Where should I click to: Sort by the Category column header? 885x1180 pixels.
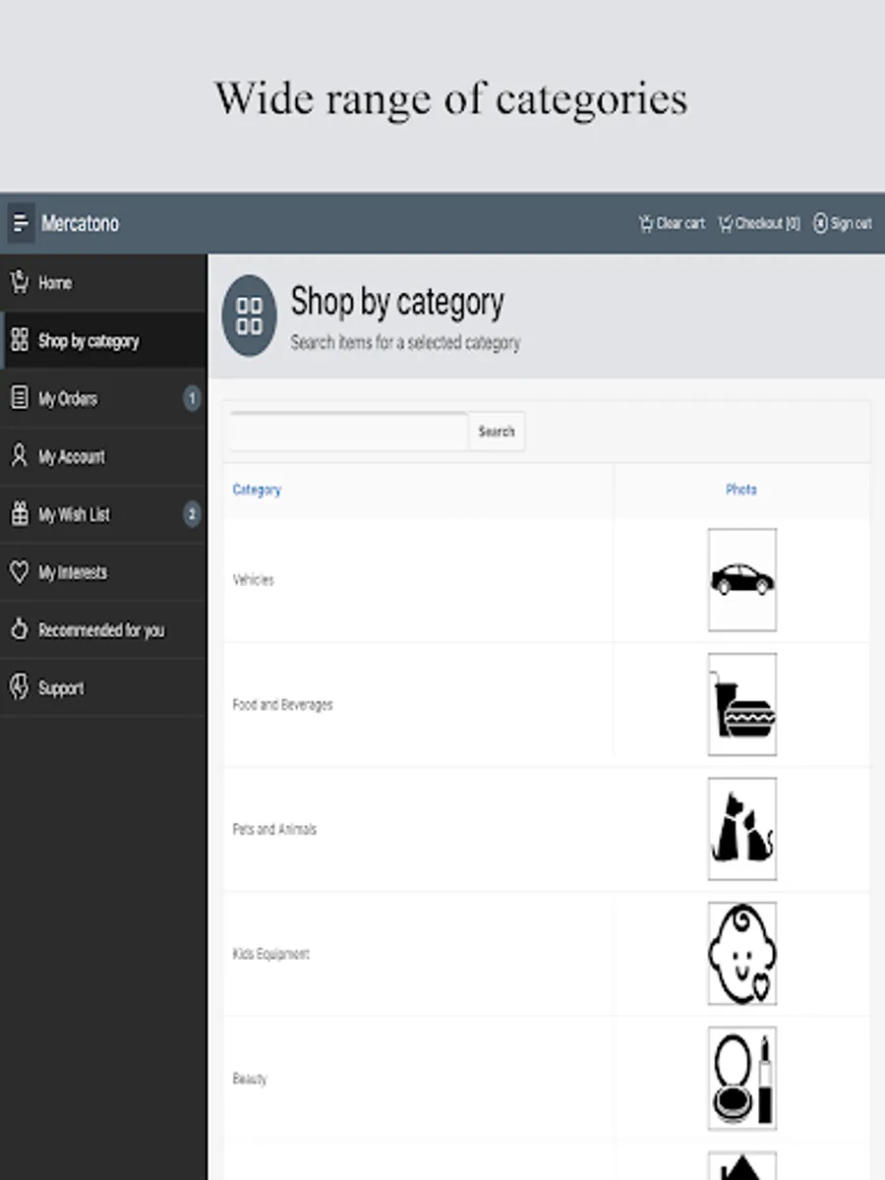[257, 490]
